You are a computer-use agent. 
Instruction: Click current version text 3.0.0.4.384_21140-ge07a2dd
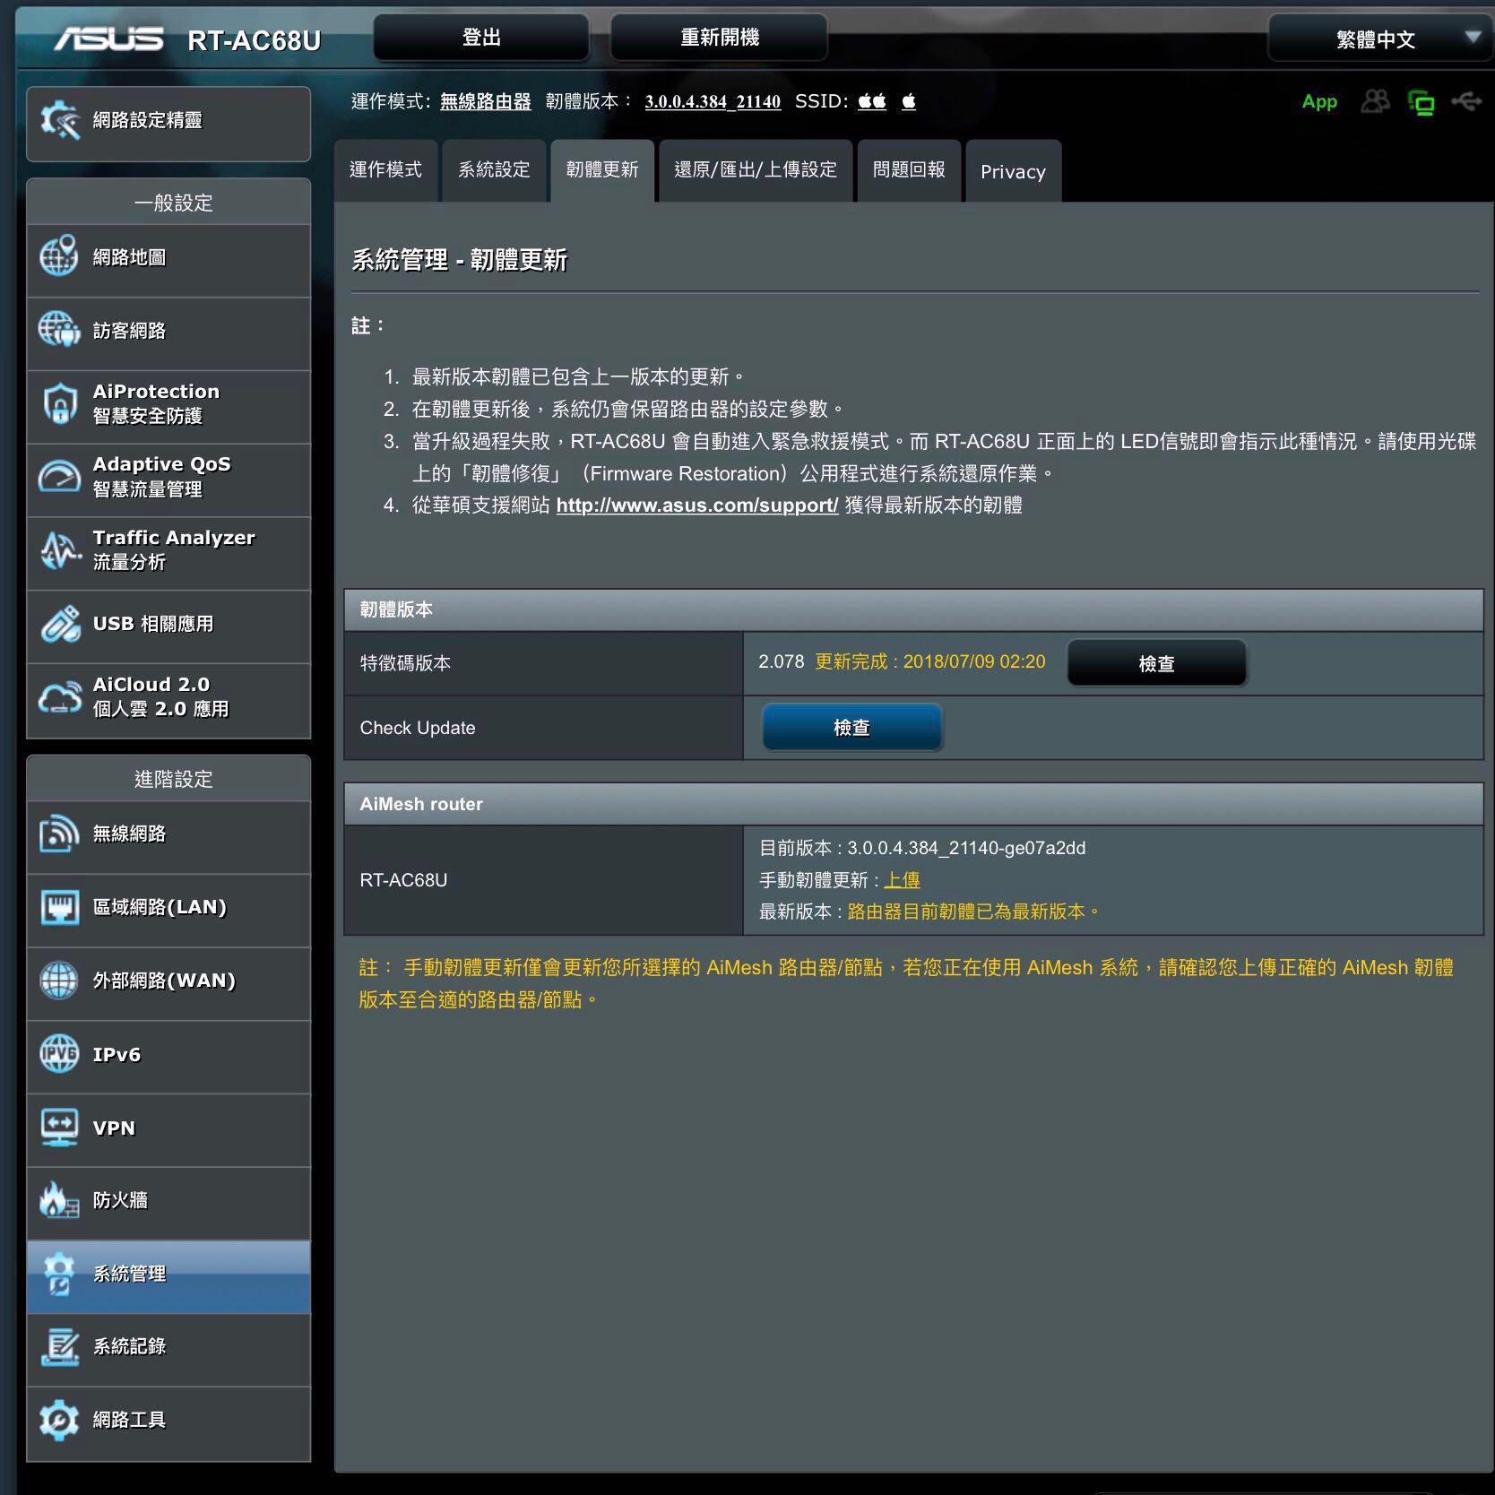coord(966,848)
